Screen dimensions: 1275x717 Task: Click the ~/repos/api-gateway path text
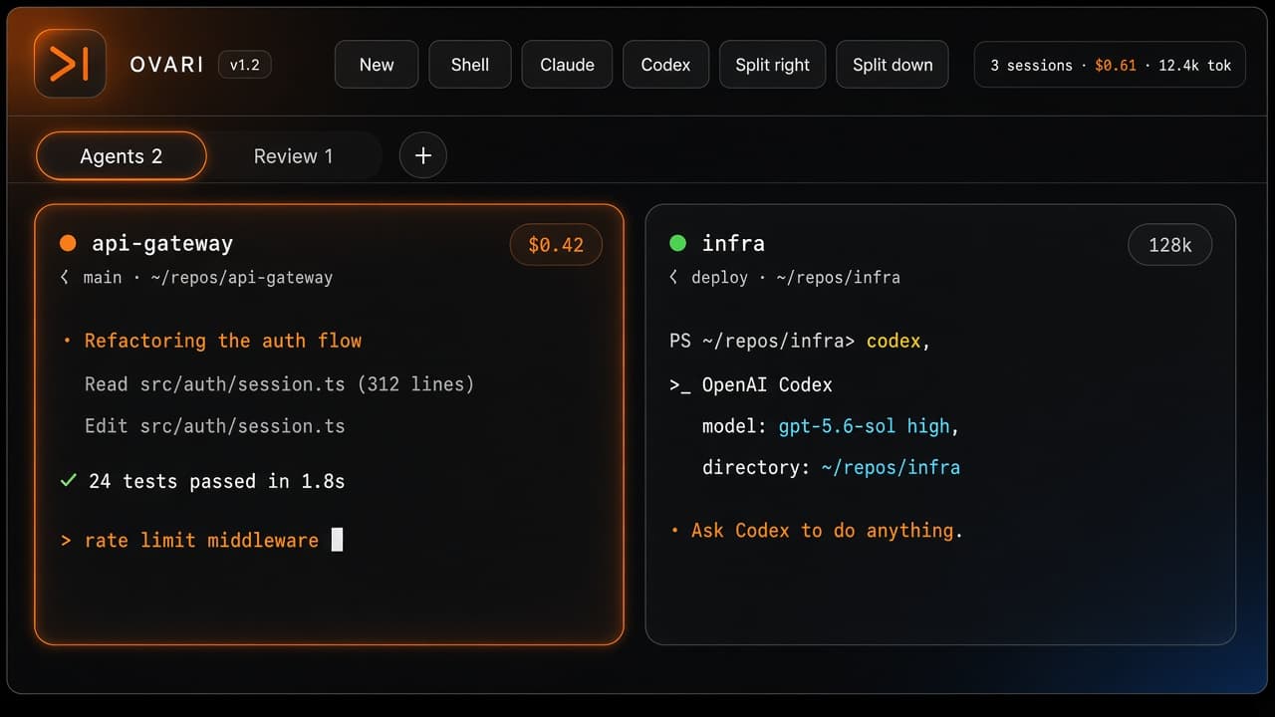tap(242, 277)
